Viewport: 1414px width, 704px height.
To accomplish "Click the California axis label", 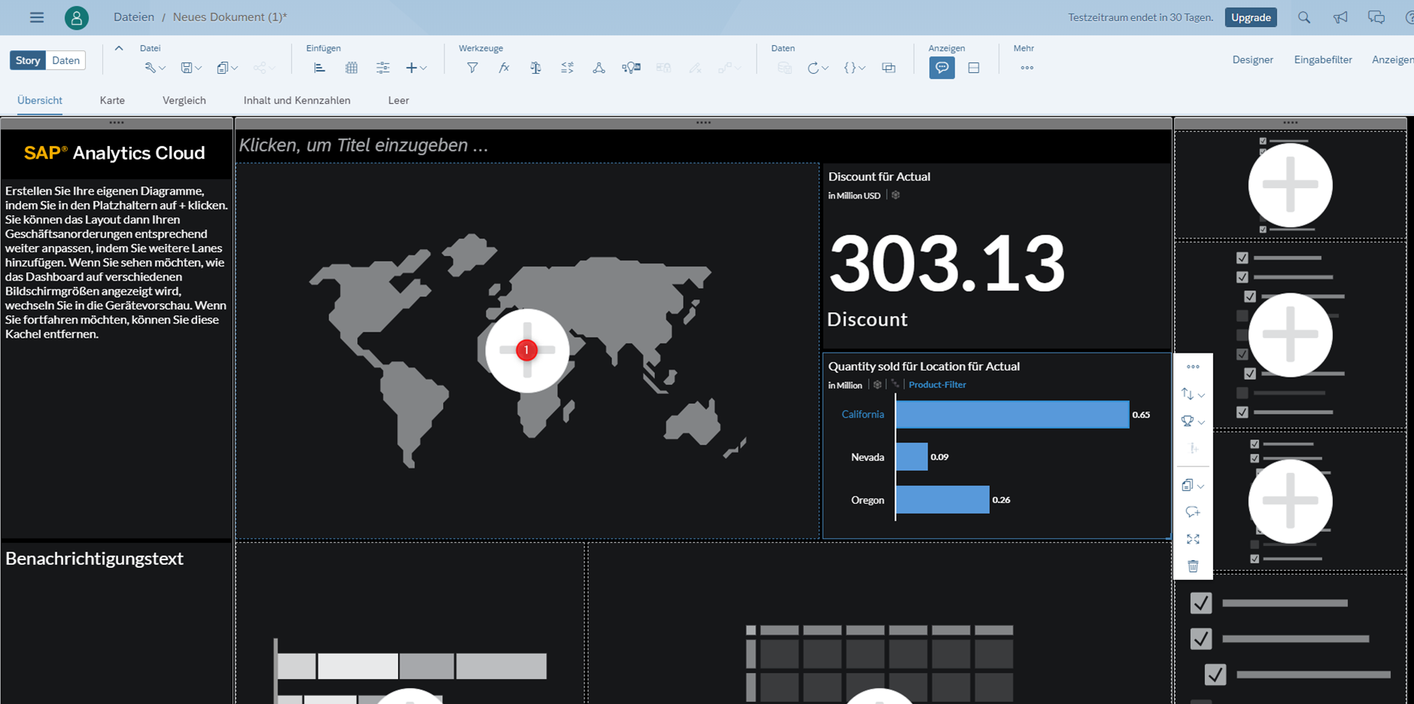I will (x=863, y=414).
